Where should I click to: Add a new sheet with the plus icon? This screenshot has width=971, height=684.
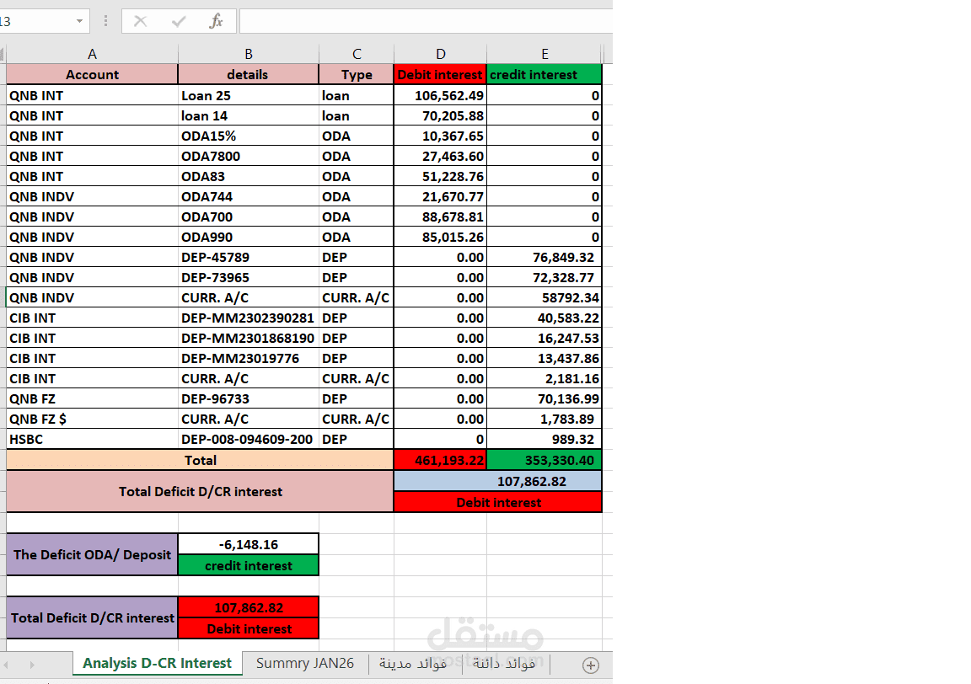[591, 665]
